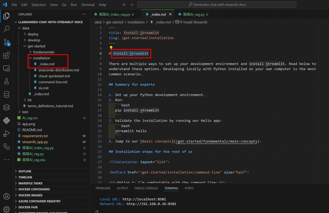This screenshot has height=213, width=329.
Task: Open the View menu
Action: [x=54, y=4]
